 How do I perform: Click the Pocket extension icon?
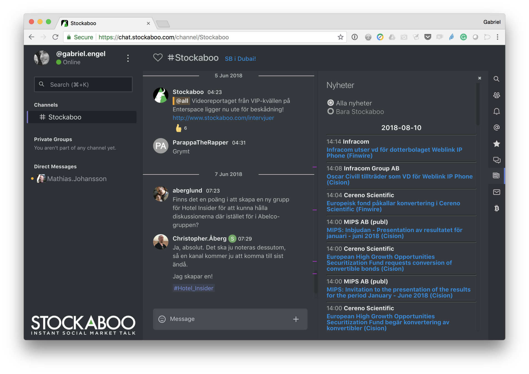click(428, 37)
